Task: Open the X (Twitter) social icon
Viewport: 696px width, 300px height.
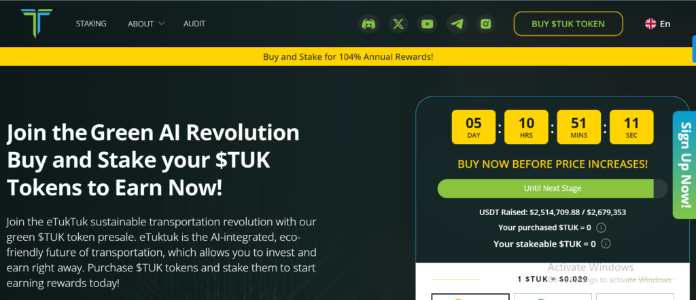Action: (x=398, y=24)
